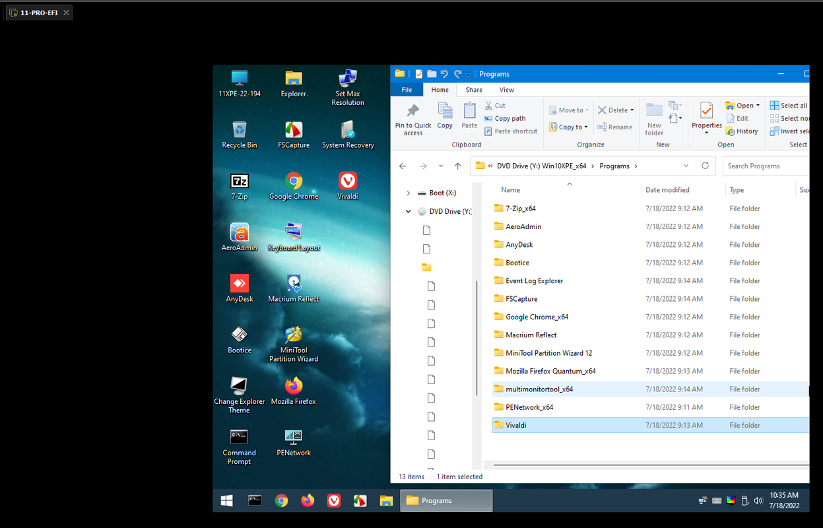Select the Vivaldi desktop icon
823x528 pixels.
tap(348, 186)
